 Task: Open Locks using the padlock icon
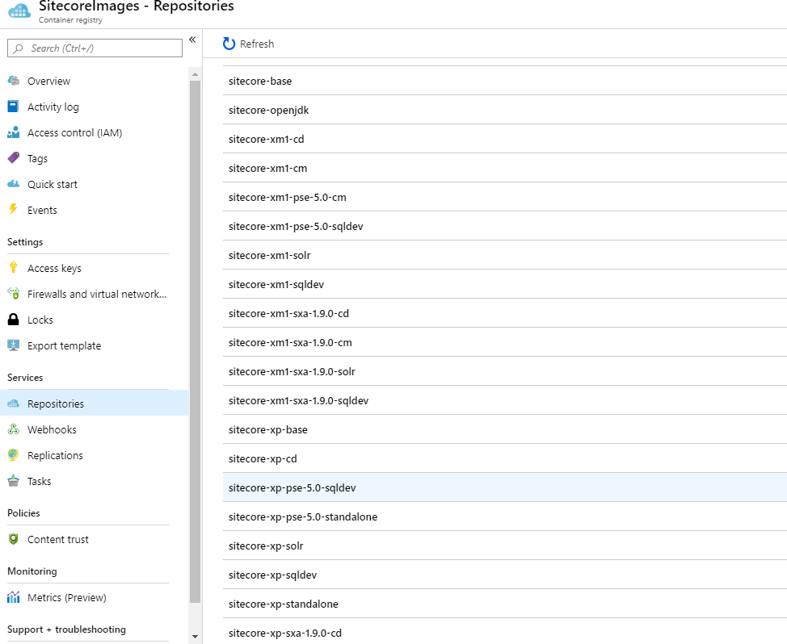tap(13, 320)
